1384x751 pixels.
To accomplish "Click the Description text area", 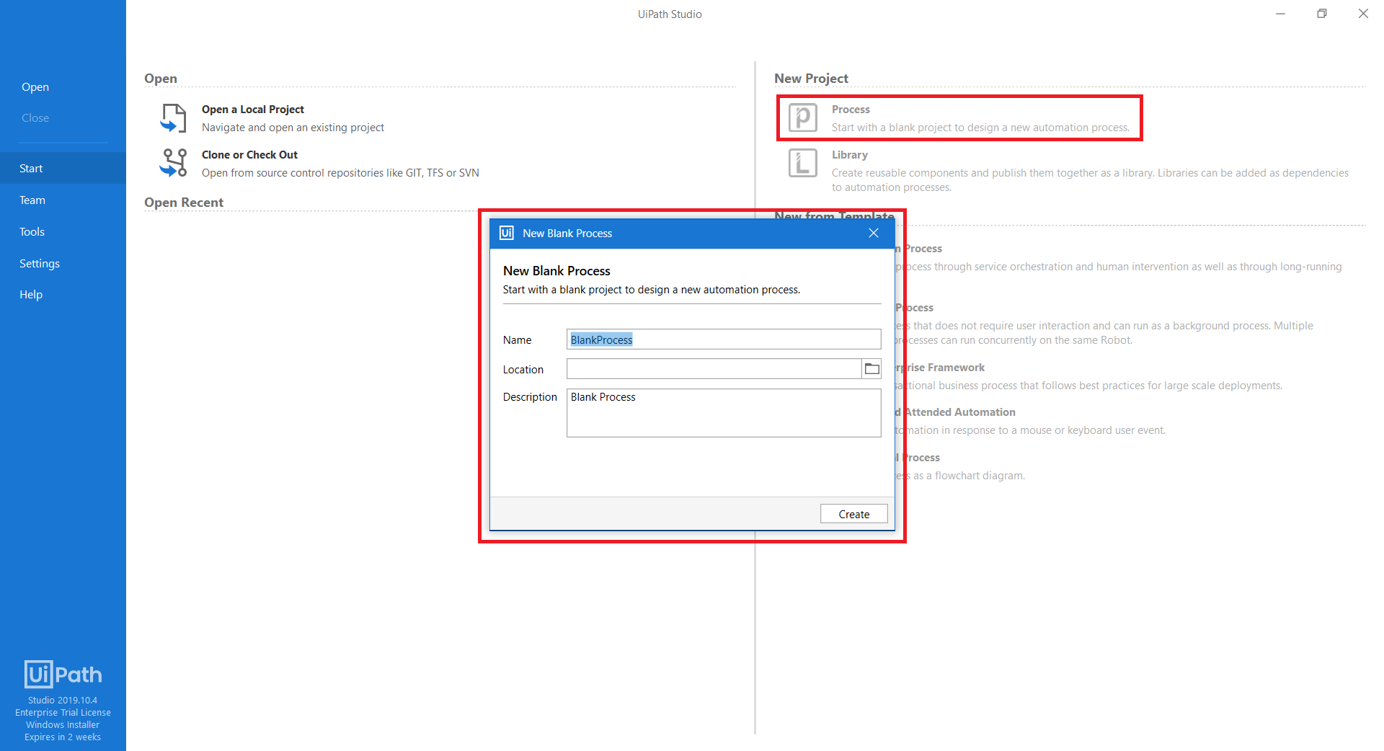I will pos(724,413).
